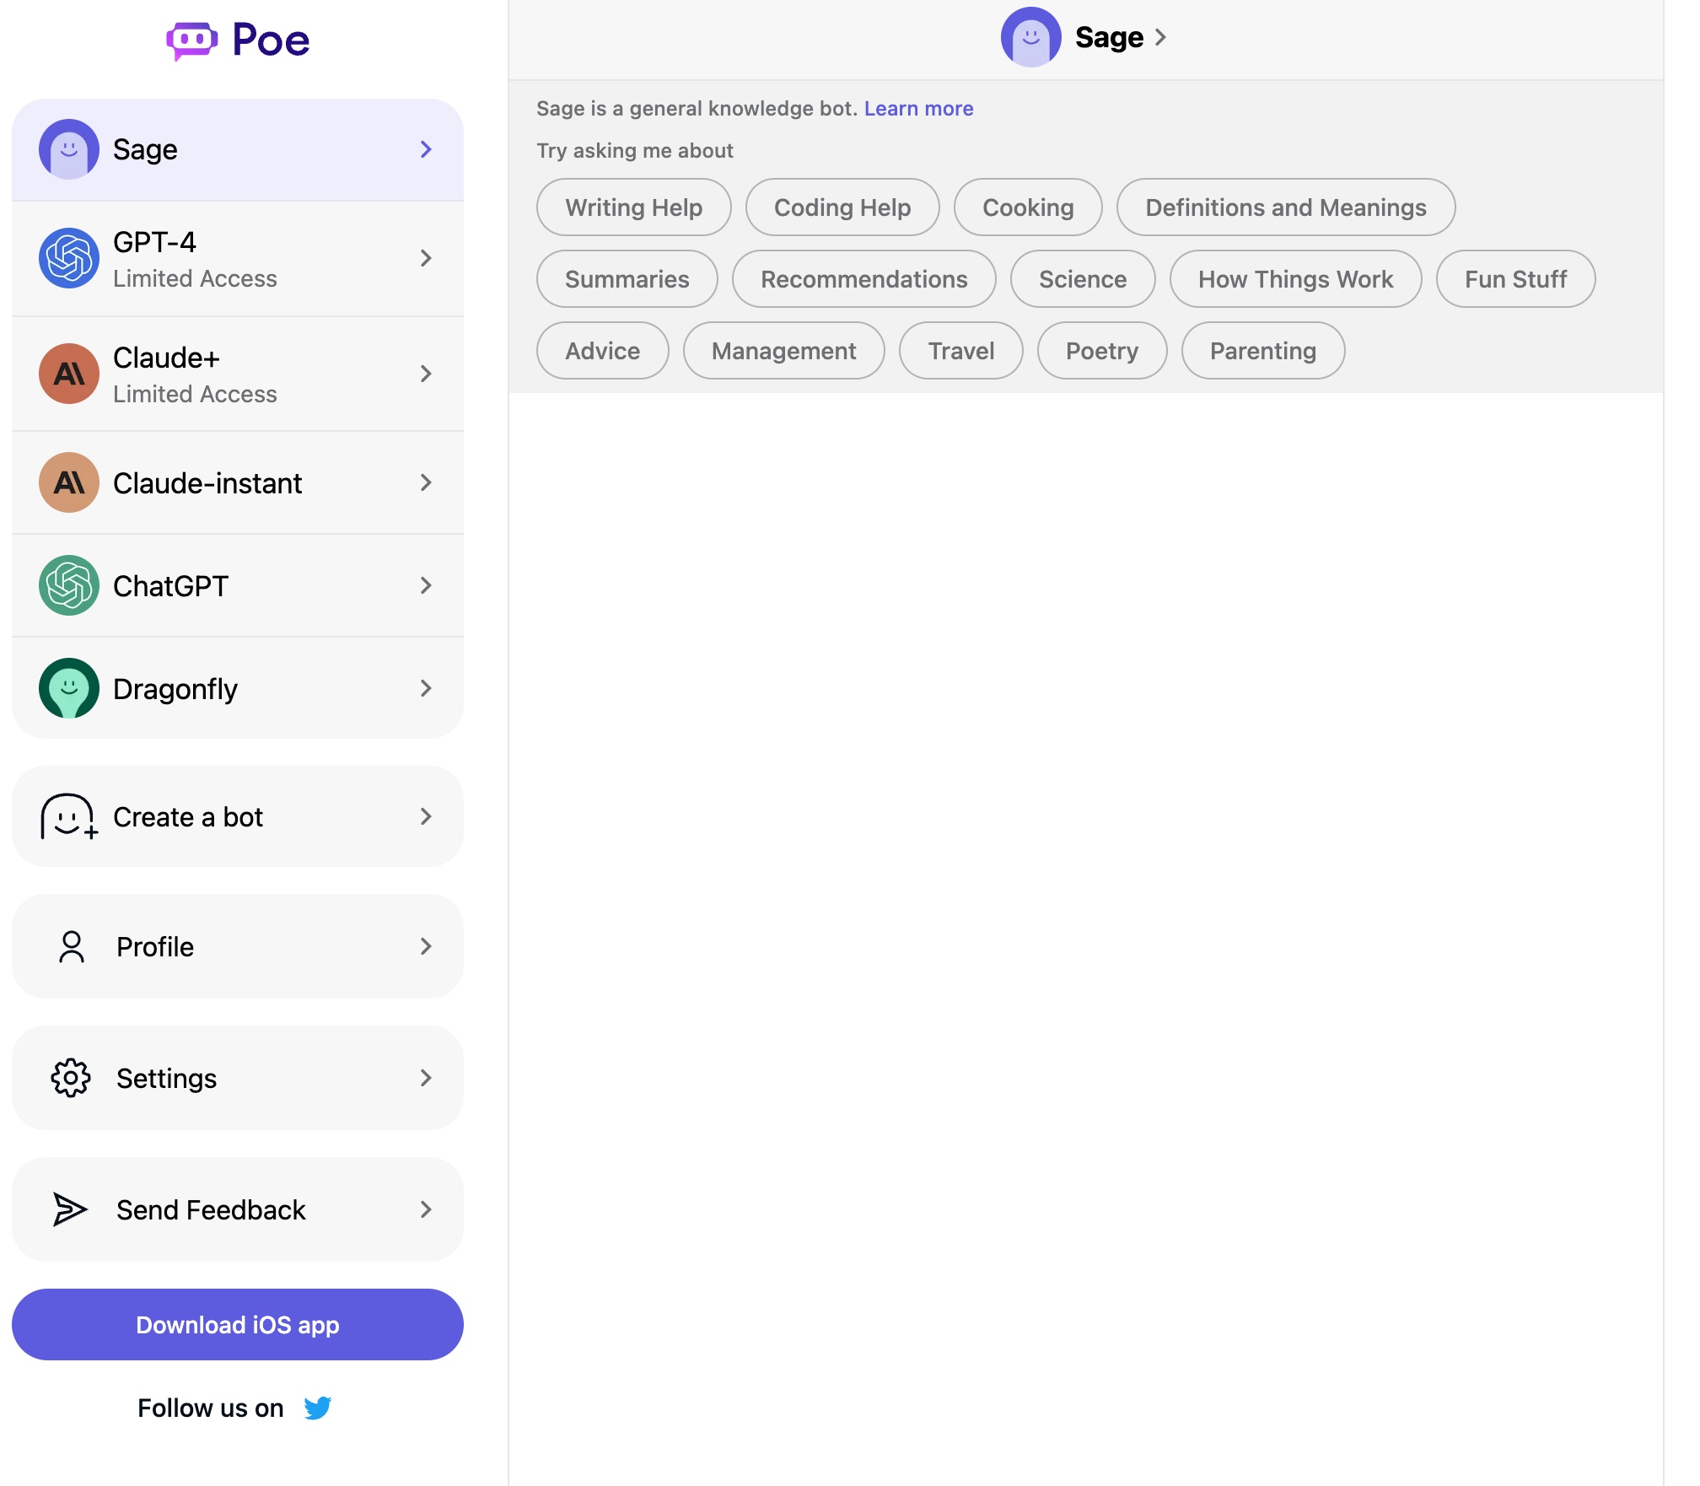Choose the Poetry chip
Viewport: 1700px width, 1486px height.
(x=1102, y=351)
